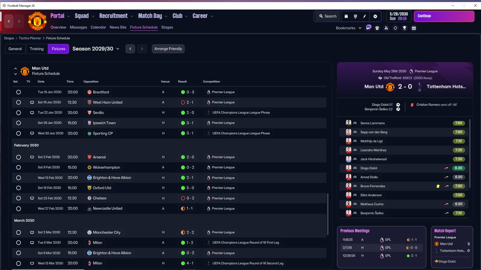Screen dimensions: 481x270
Task: Click the 12/29/26 previous meeting row
Action: tap(381, 256)
